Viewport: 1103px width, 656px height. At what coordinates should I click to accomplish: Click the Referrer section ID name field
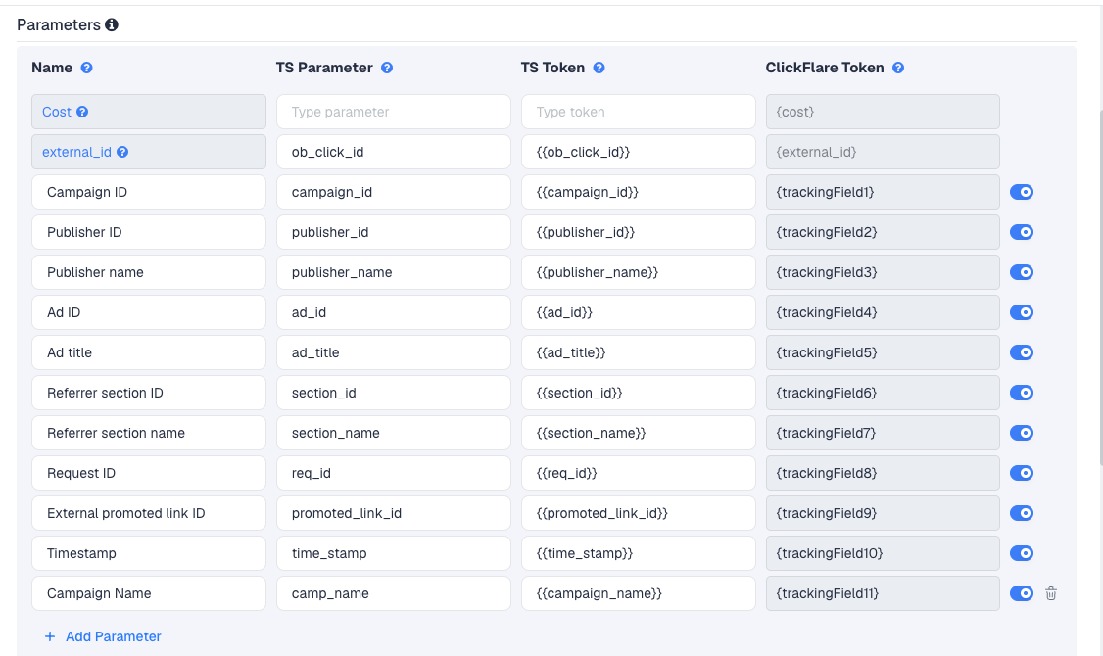(149, 393)
